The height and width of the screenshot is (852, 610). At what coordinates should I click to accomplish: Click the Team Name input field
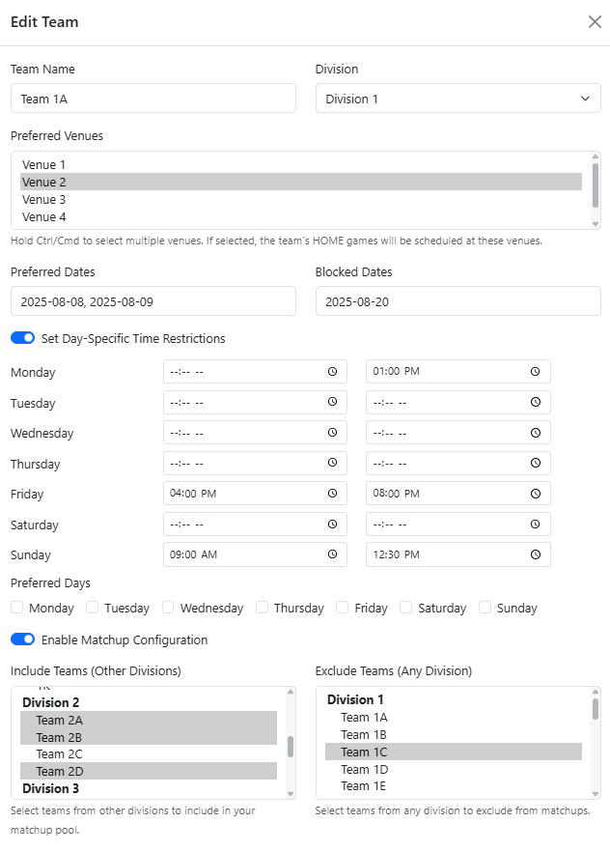point(152,99)
